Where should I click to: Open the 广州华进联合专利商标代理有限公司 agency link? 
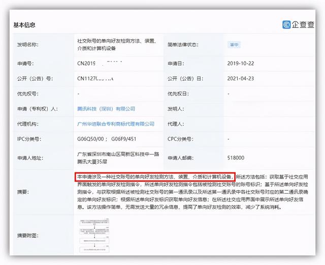[115, 123]
